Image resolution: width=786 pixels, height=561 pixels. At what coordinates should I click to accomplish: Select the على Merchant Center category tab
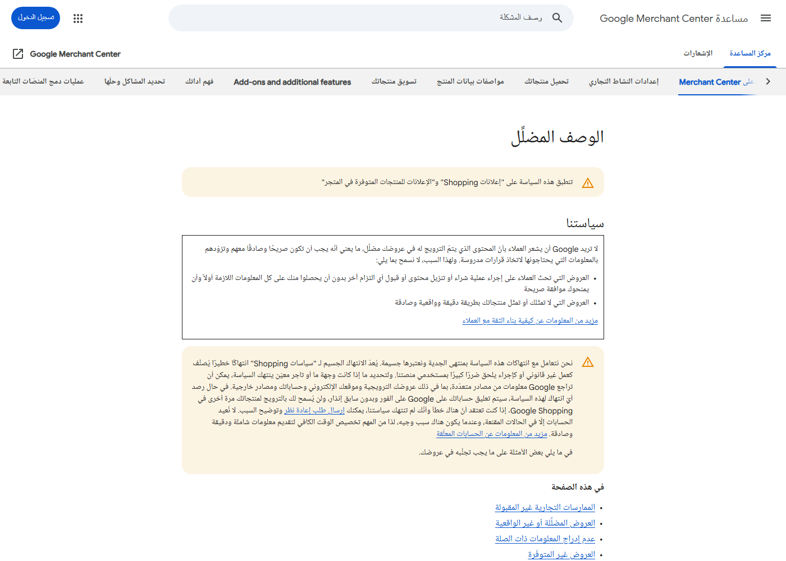click(716, 82)
